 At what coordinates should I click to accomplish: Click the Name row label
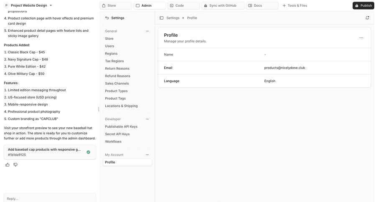pyautogui.click(x=168, y=55)
